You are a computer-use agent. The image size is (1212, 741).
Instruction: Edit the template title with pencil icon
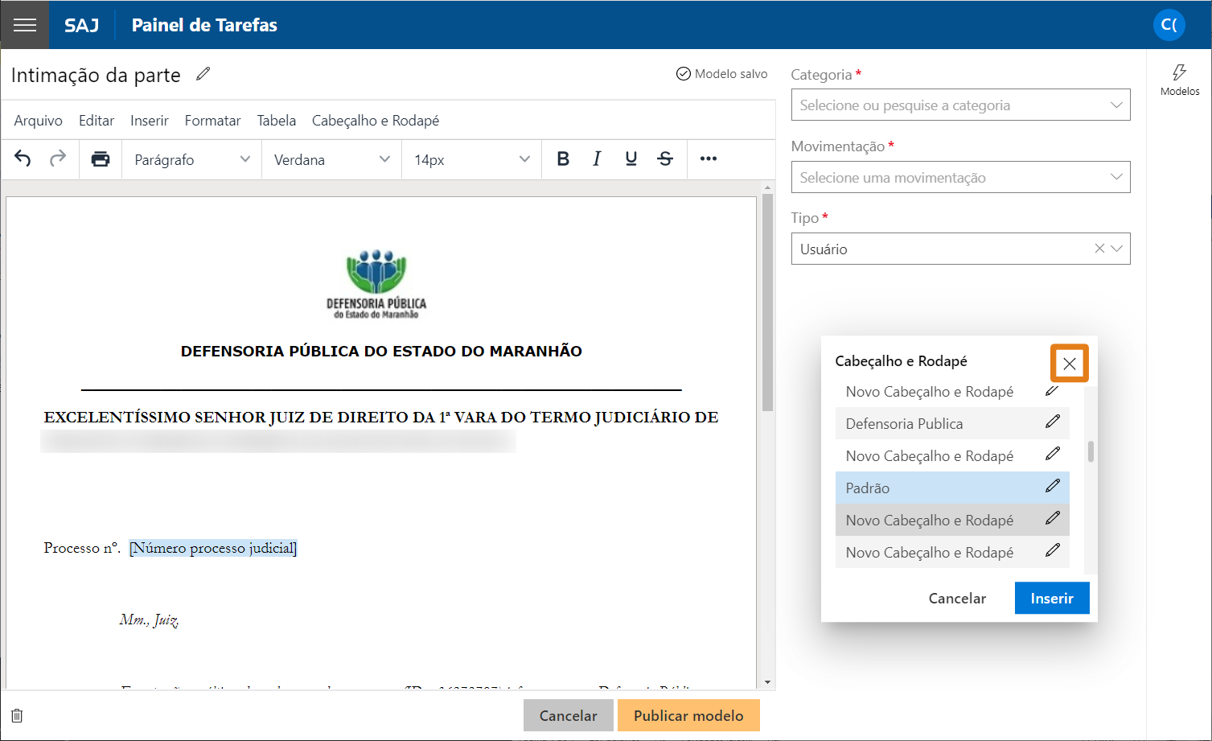203,74
